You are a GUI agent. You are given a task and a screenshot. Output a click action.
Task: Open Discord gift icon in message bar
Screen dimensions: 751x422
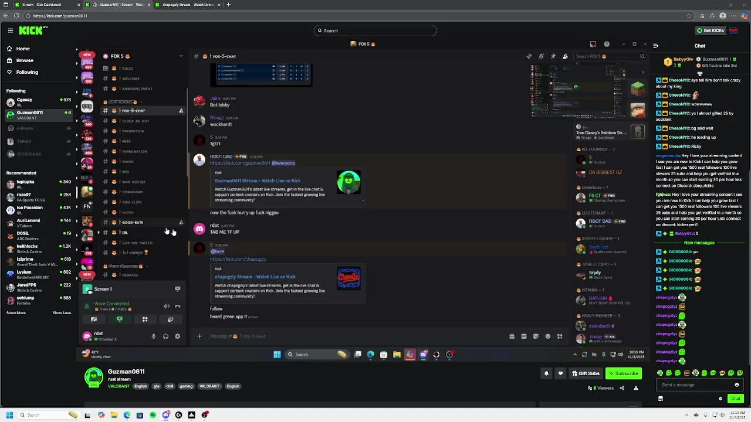(512, 336)
